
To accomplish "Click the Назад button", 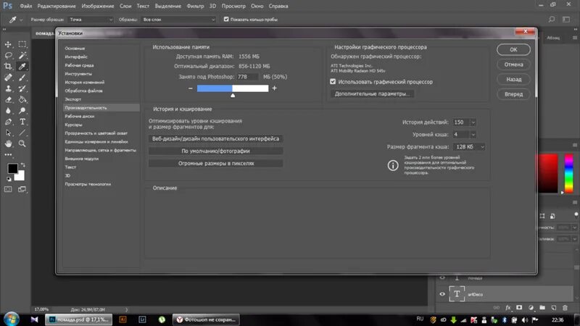I will [513, 79].
